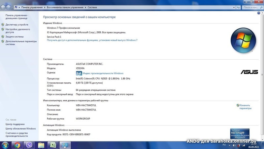
Task: Show hidden tray icons arrow
Action: [x=229, y=145]
